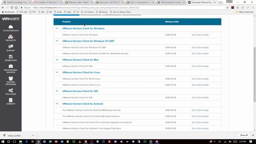Image resolution: width=256 pixels, height=144 pixels.
Task: Switch to the Welcome Blackboard tab
Action: [79, 2]
